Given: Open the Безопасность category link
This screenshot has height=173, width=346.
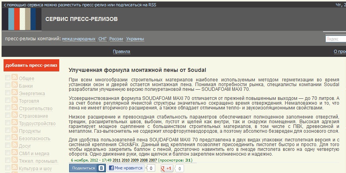Looking at the screenshot, I should [35, 139].
